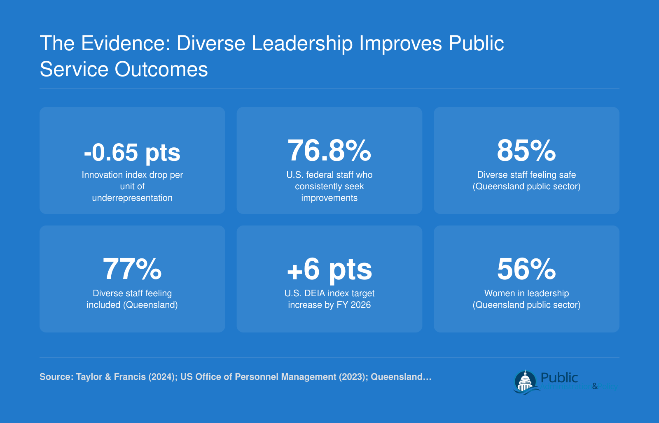Click the 76.8% statistic value
The height and width of the screenshot is (423, 659).
[x=329, y=151]
